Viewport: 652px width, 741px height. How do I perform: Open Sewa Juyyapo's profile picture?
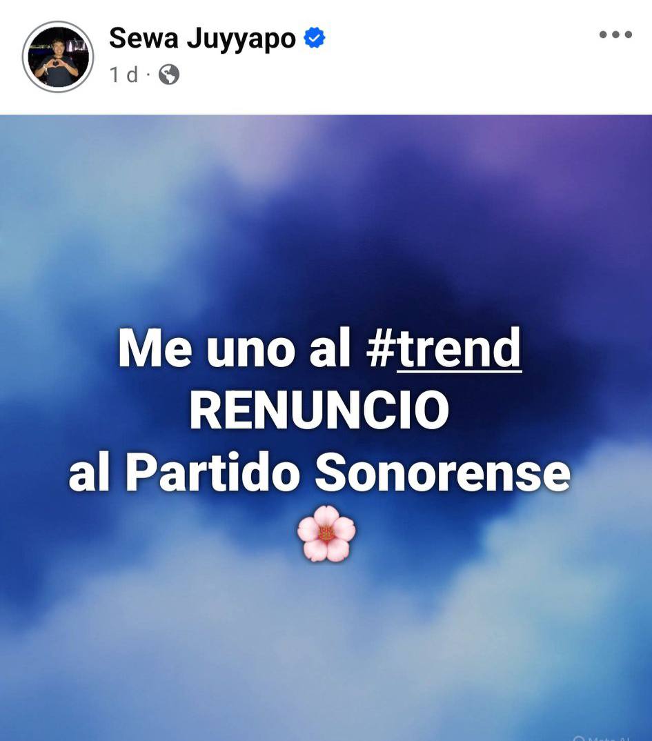[58, 57]
